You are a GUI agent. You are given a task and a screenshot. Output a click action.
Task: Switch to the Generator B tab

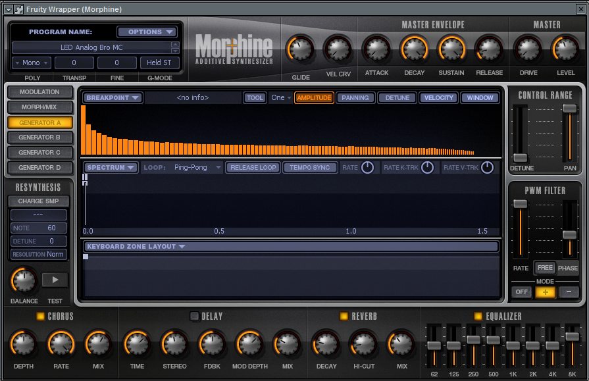point(39,138)
